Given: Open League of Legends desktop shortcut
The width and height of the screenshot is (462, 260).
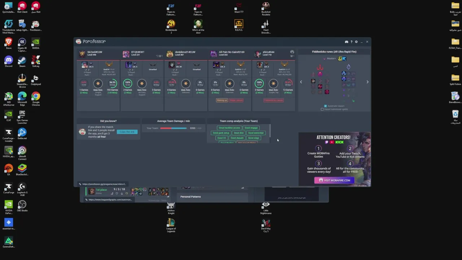Looking at the screenshot, I should click(x=171, y=226).
